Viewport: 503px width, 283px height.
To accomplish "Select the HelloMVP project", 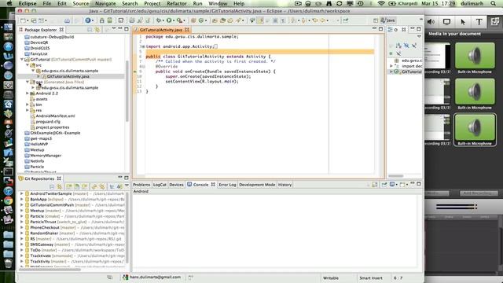I will (39, 144).
